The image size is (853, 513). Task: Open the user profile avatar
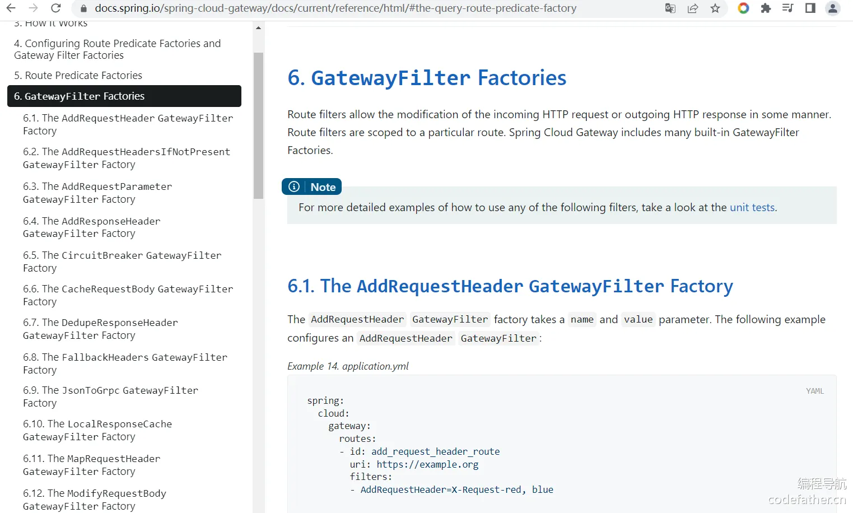coord(833,8)
